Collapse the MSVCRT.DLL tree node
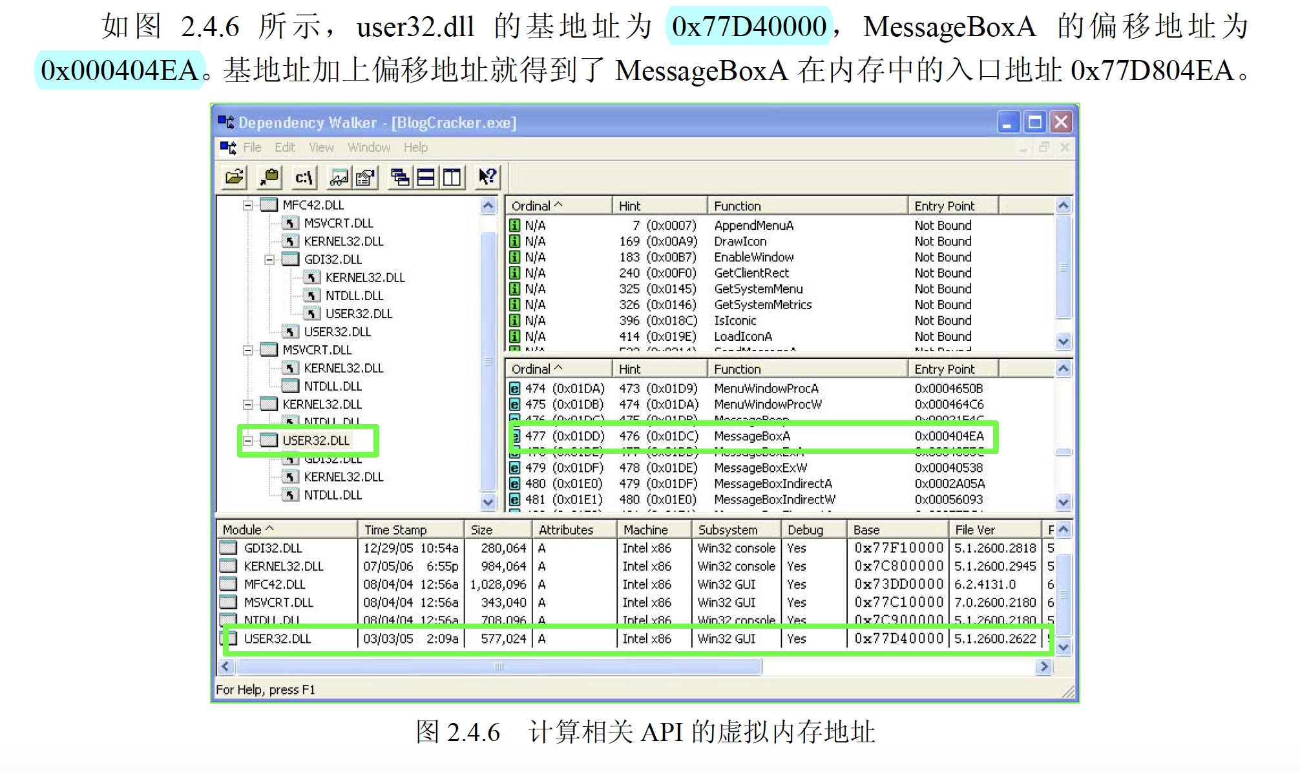Image resolution: width=1300 pixels, height=772 pixels. (x=247, y=350)
